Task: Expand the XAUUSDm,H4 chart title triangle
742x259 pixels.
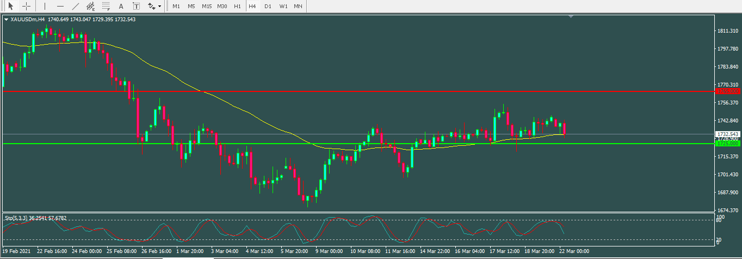Action: pos(6,20)
